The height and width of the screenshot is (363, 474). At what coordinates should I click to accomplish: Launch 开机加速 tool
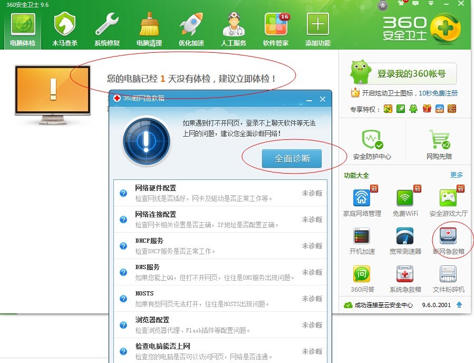(362, 241)
